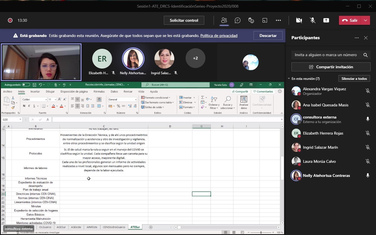Click the Silenciar a todos button

(x=354, y=79)
